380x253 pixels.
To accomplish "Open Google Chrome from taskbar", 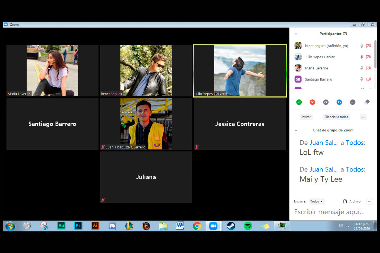I will click(197, 226).
